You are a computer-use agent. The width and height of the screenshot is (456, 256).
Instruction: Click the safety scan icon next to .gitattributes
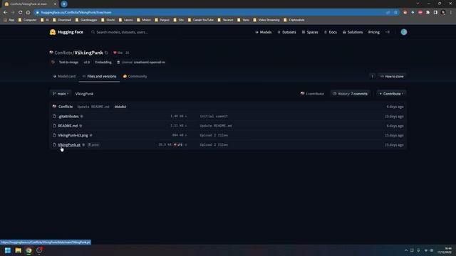pos(82,117)
